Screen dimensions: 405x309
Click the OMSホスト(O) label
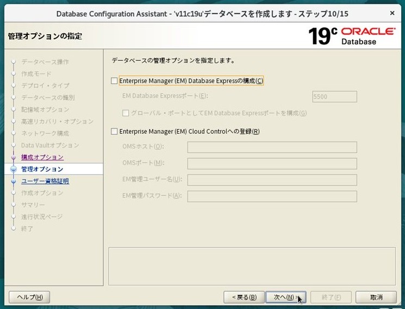(x=143, y=146)
